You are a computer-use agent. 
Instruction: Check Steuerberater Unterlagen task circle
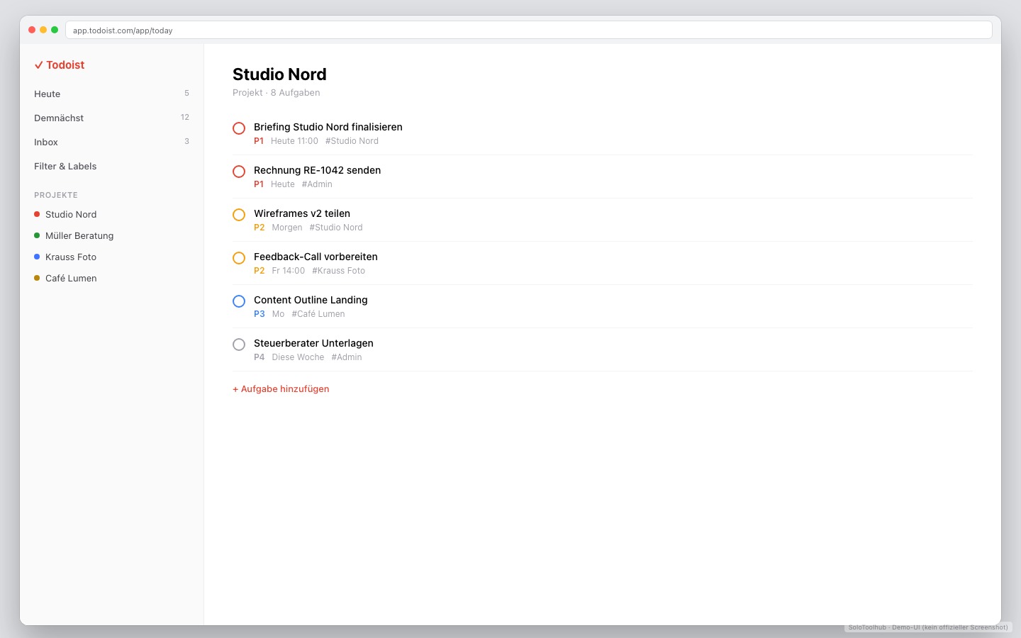point(239,345)
